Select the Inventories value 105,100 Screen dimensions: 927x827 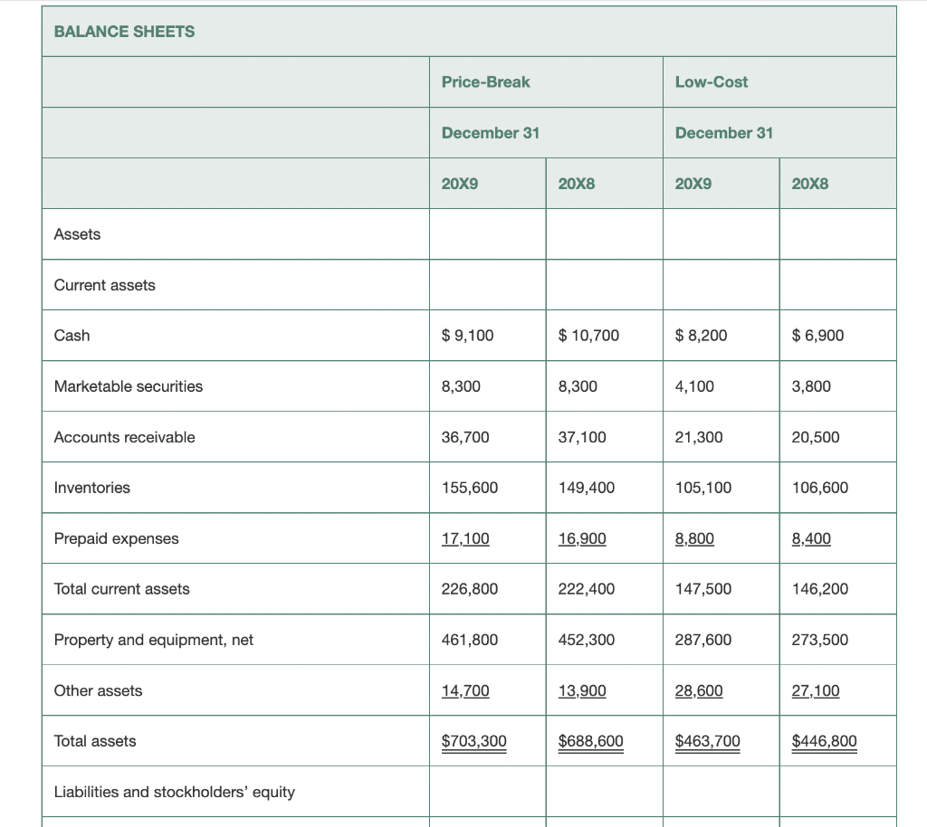click(x=701, y=487)
